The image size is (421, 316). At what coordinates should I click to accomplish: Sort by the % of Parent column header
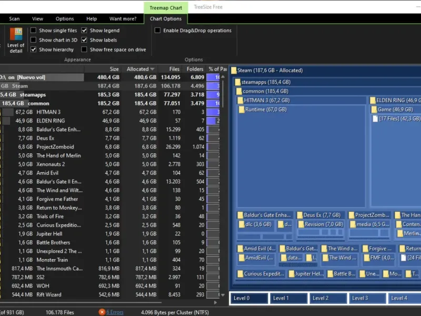click(x=217, y=69)
